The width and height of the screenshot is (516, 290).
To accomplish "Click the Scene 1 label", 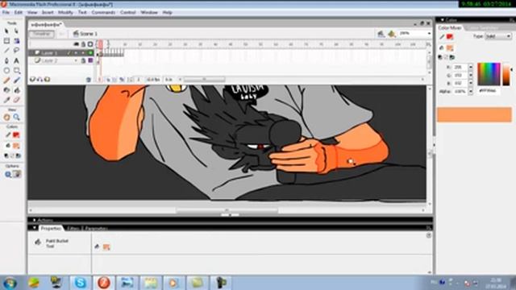I will point(89,34).
